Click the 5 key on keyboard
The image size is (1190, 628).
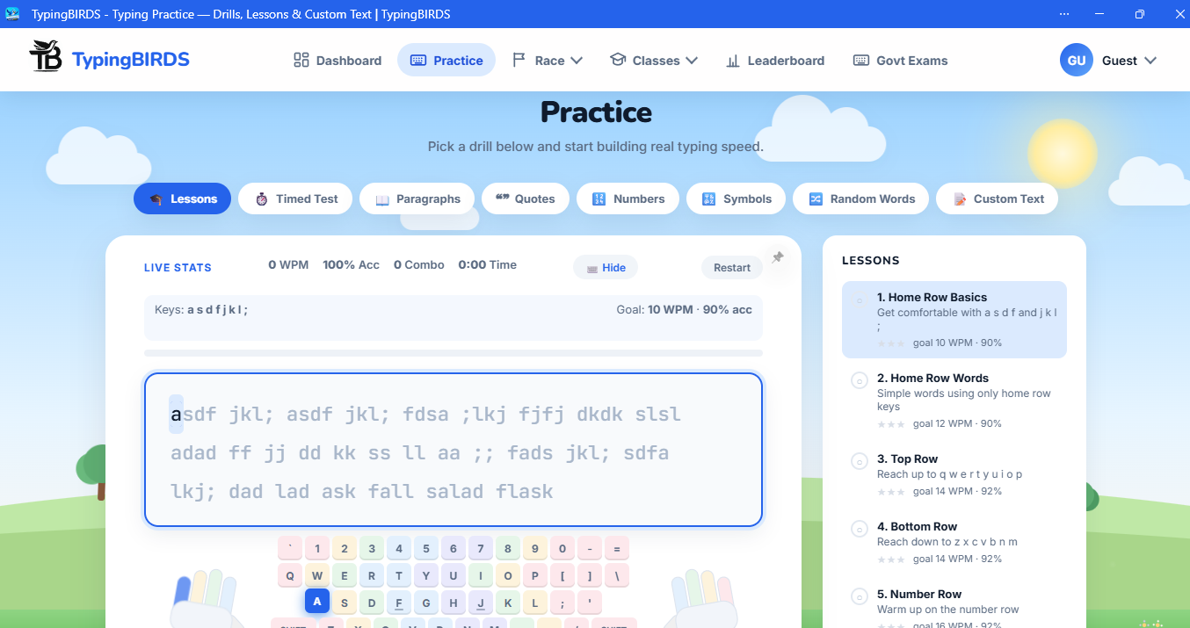pyautogui.click(x=426, y=549)
